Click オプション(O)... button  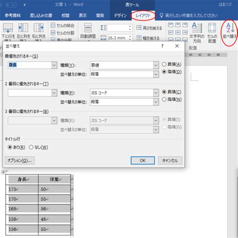20,160
